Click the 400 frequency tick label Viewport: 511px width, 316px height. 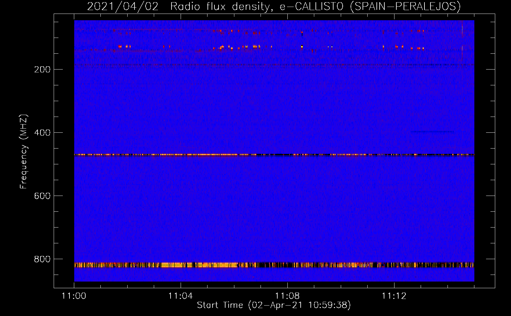coord(42,133)
